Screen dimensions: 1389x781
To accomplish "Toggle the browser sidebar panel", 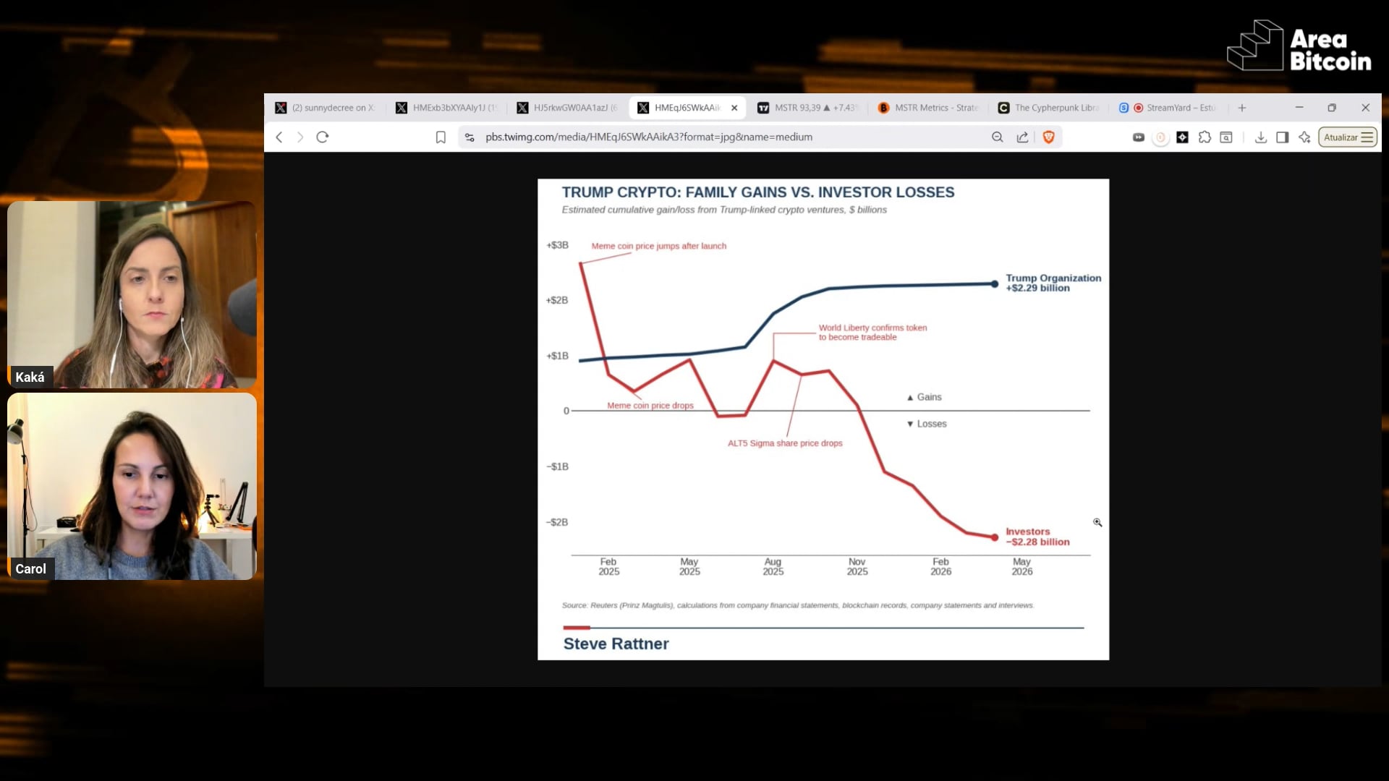I will [1283, 137].
